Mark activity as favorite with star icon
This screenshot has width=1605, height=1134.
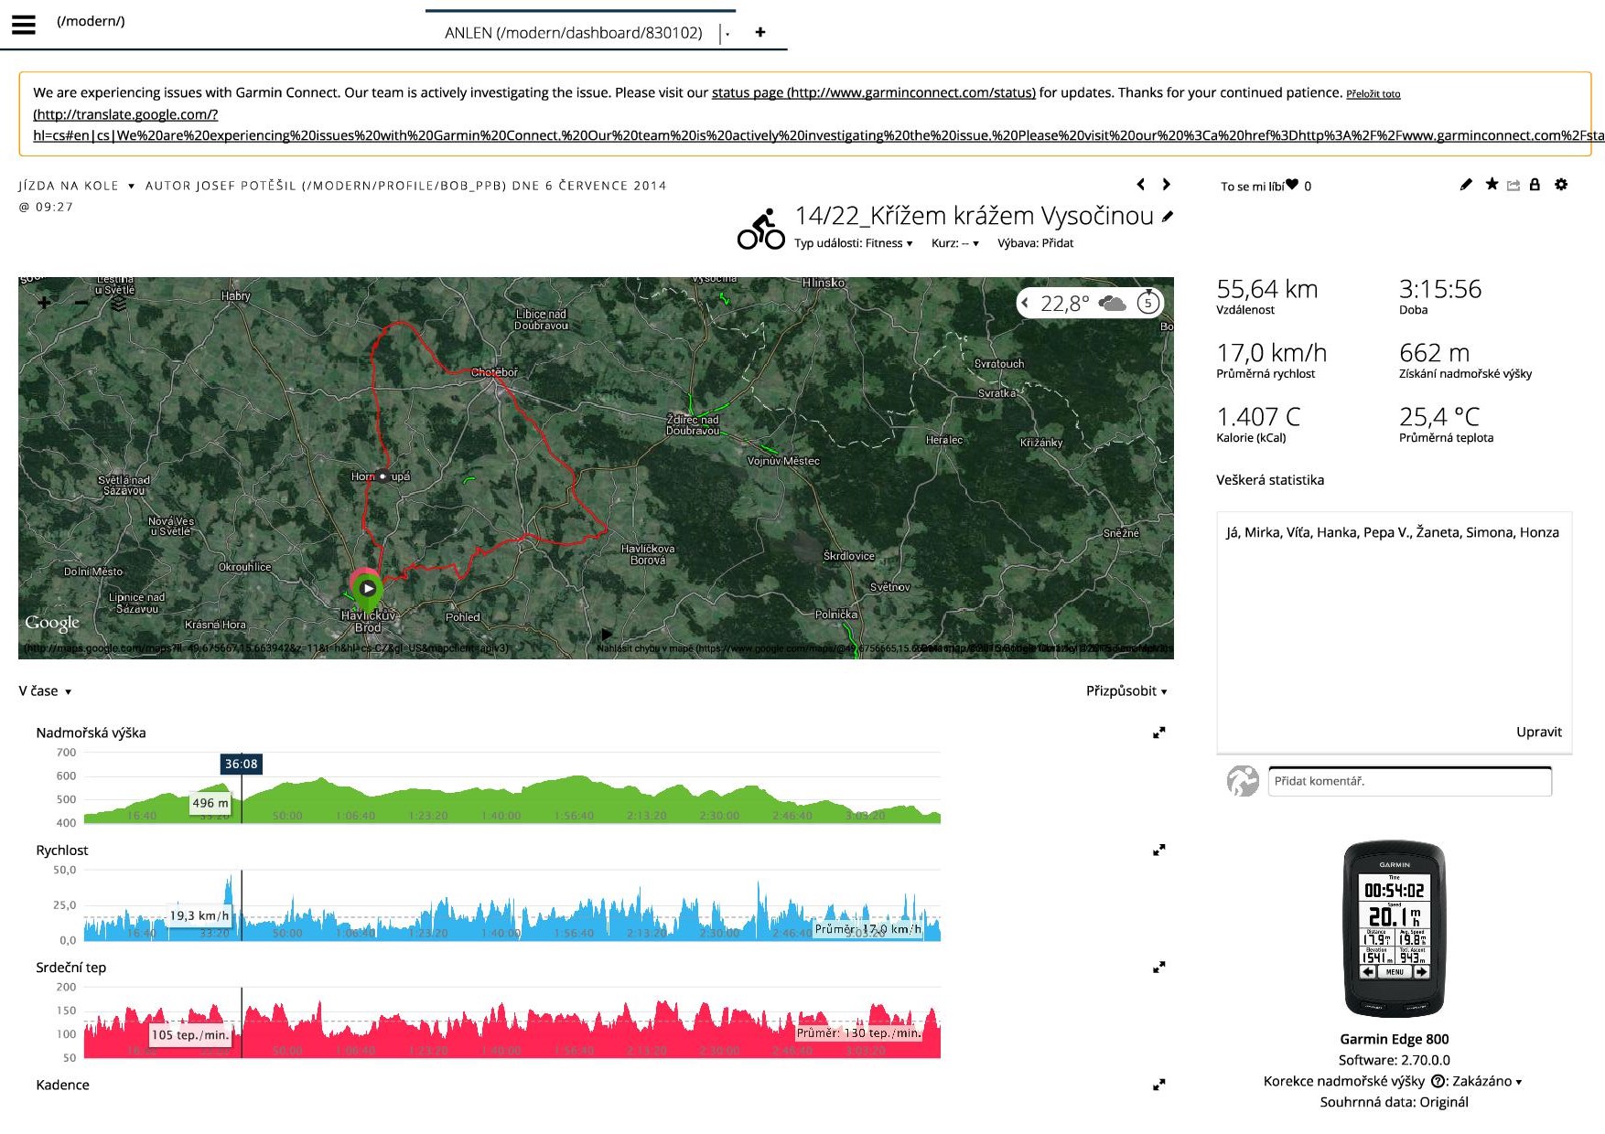coord(1492,185)
